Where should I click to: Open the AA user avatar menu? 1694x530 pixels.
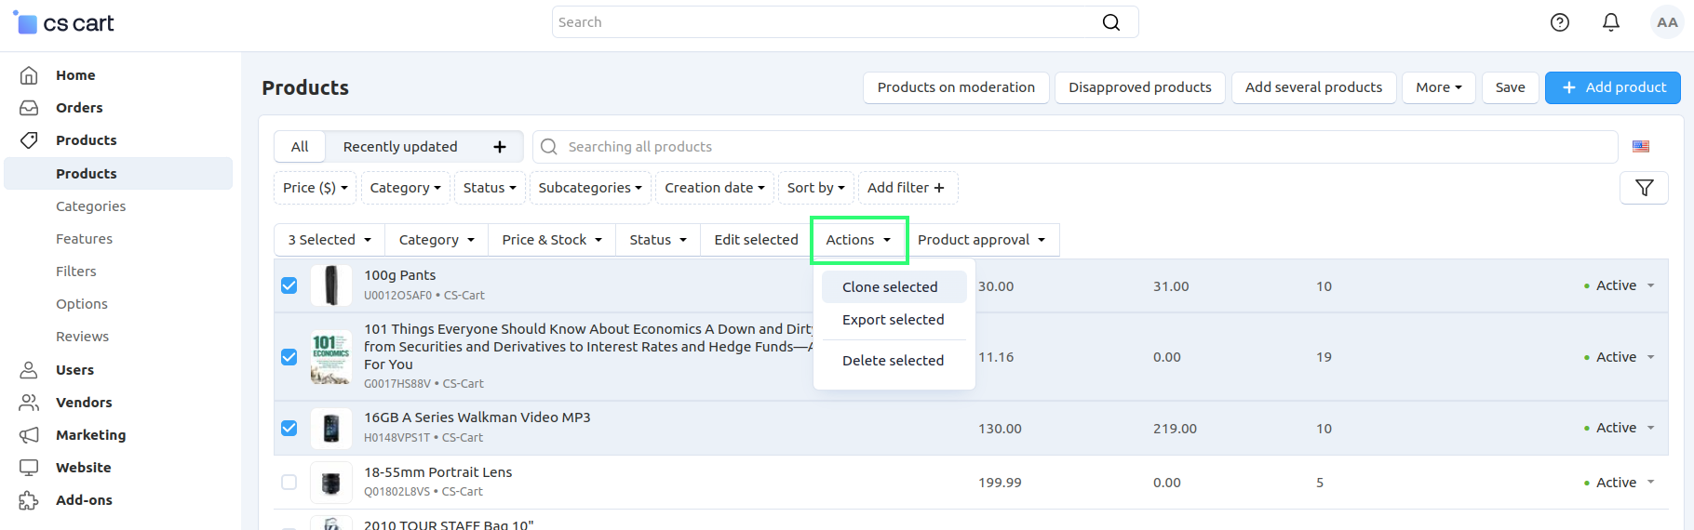click(x=1667, y=22)
